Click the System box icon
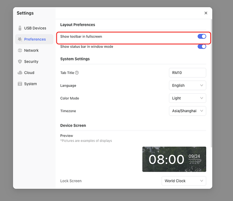Viewport: 233px width, 201px height. (x=20, y=84)
